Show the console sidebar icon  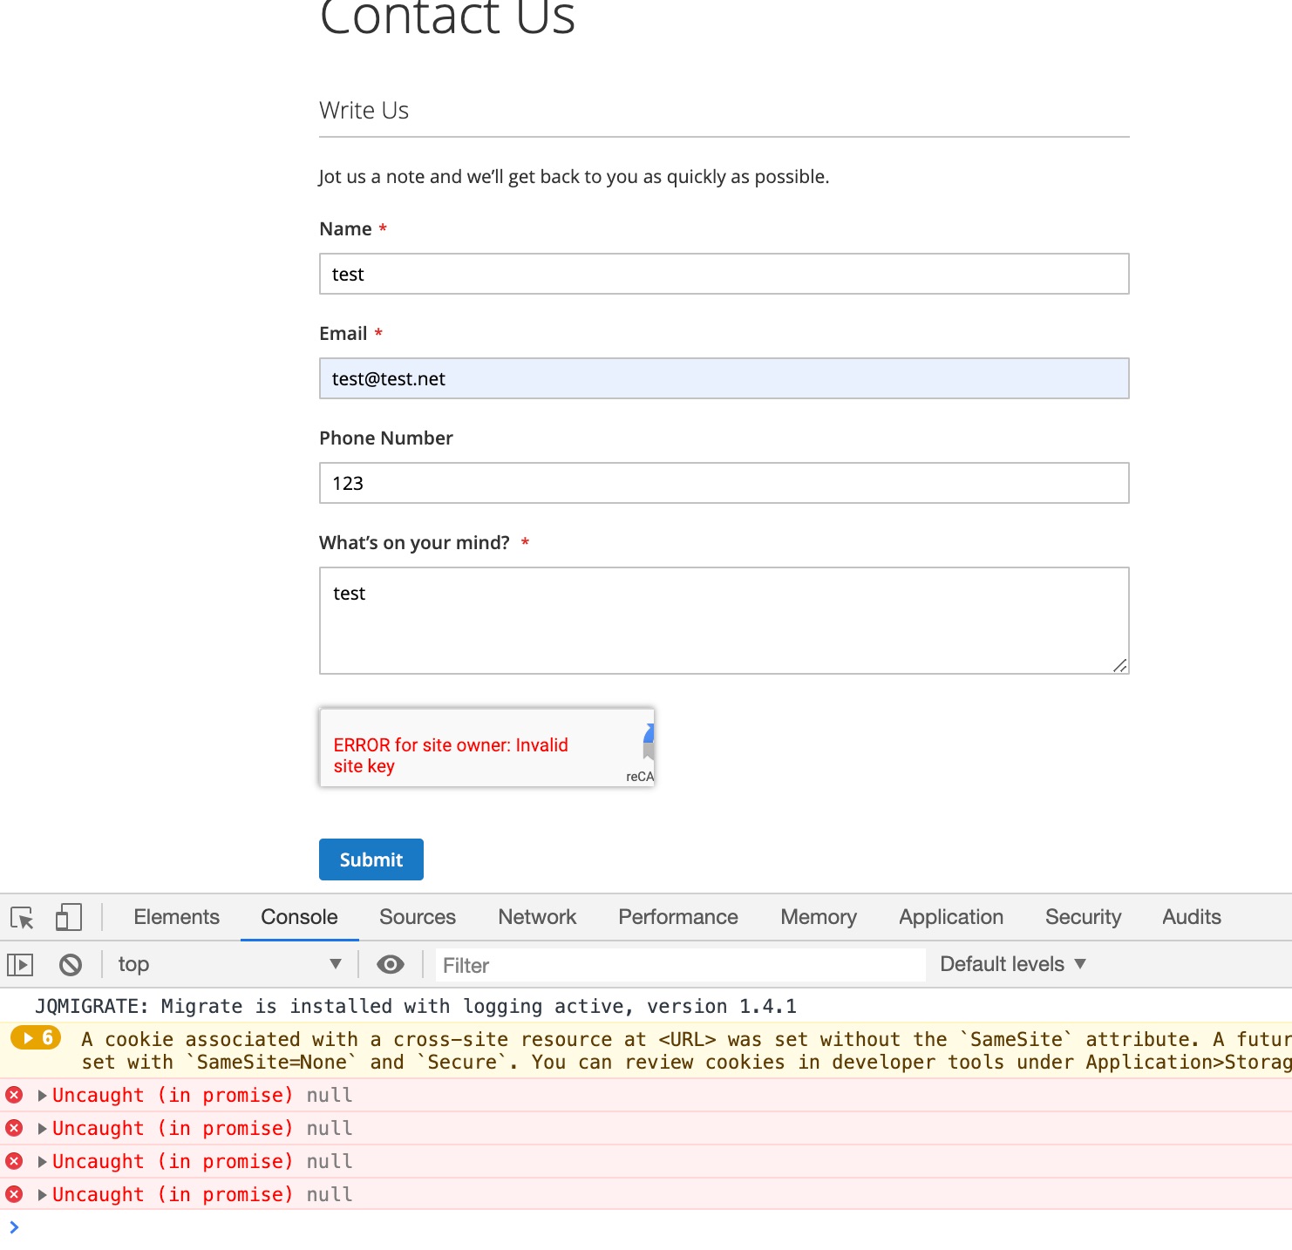[x=20, y=964]
